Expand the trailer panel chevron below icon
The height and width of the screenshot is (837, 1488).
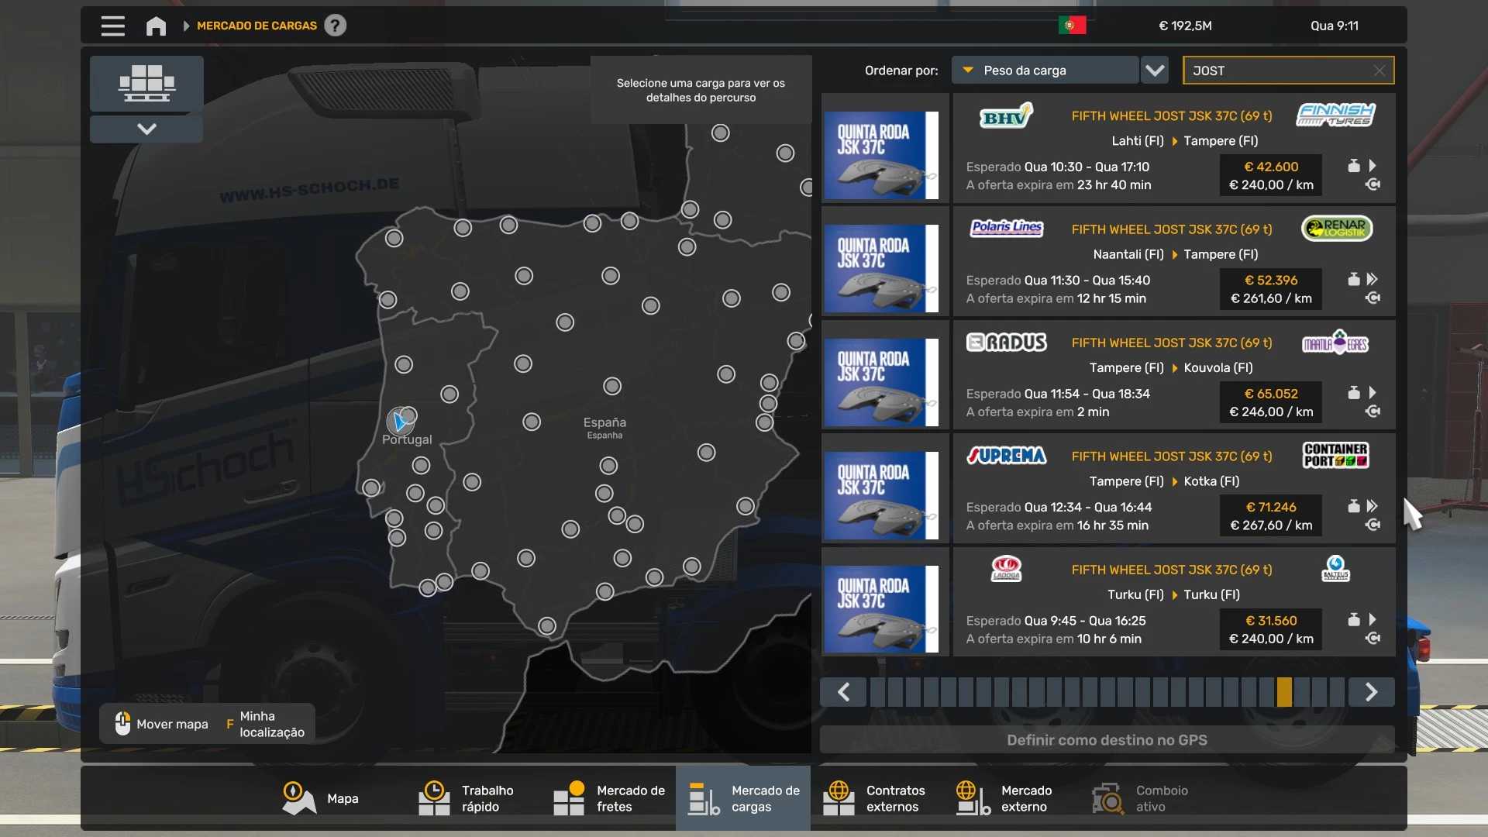click(146, 129)
